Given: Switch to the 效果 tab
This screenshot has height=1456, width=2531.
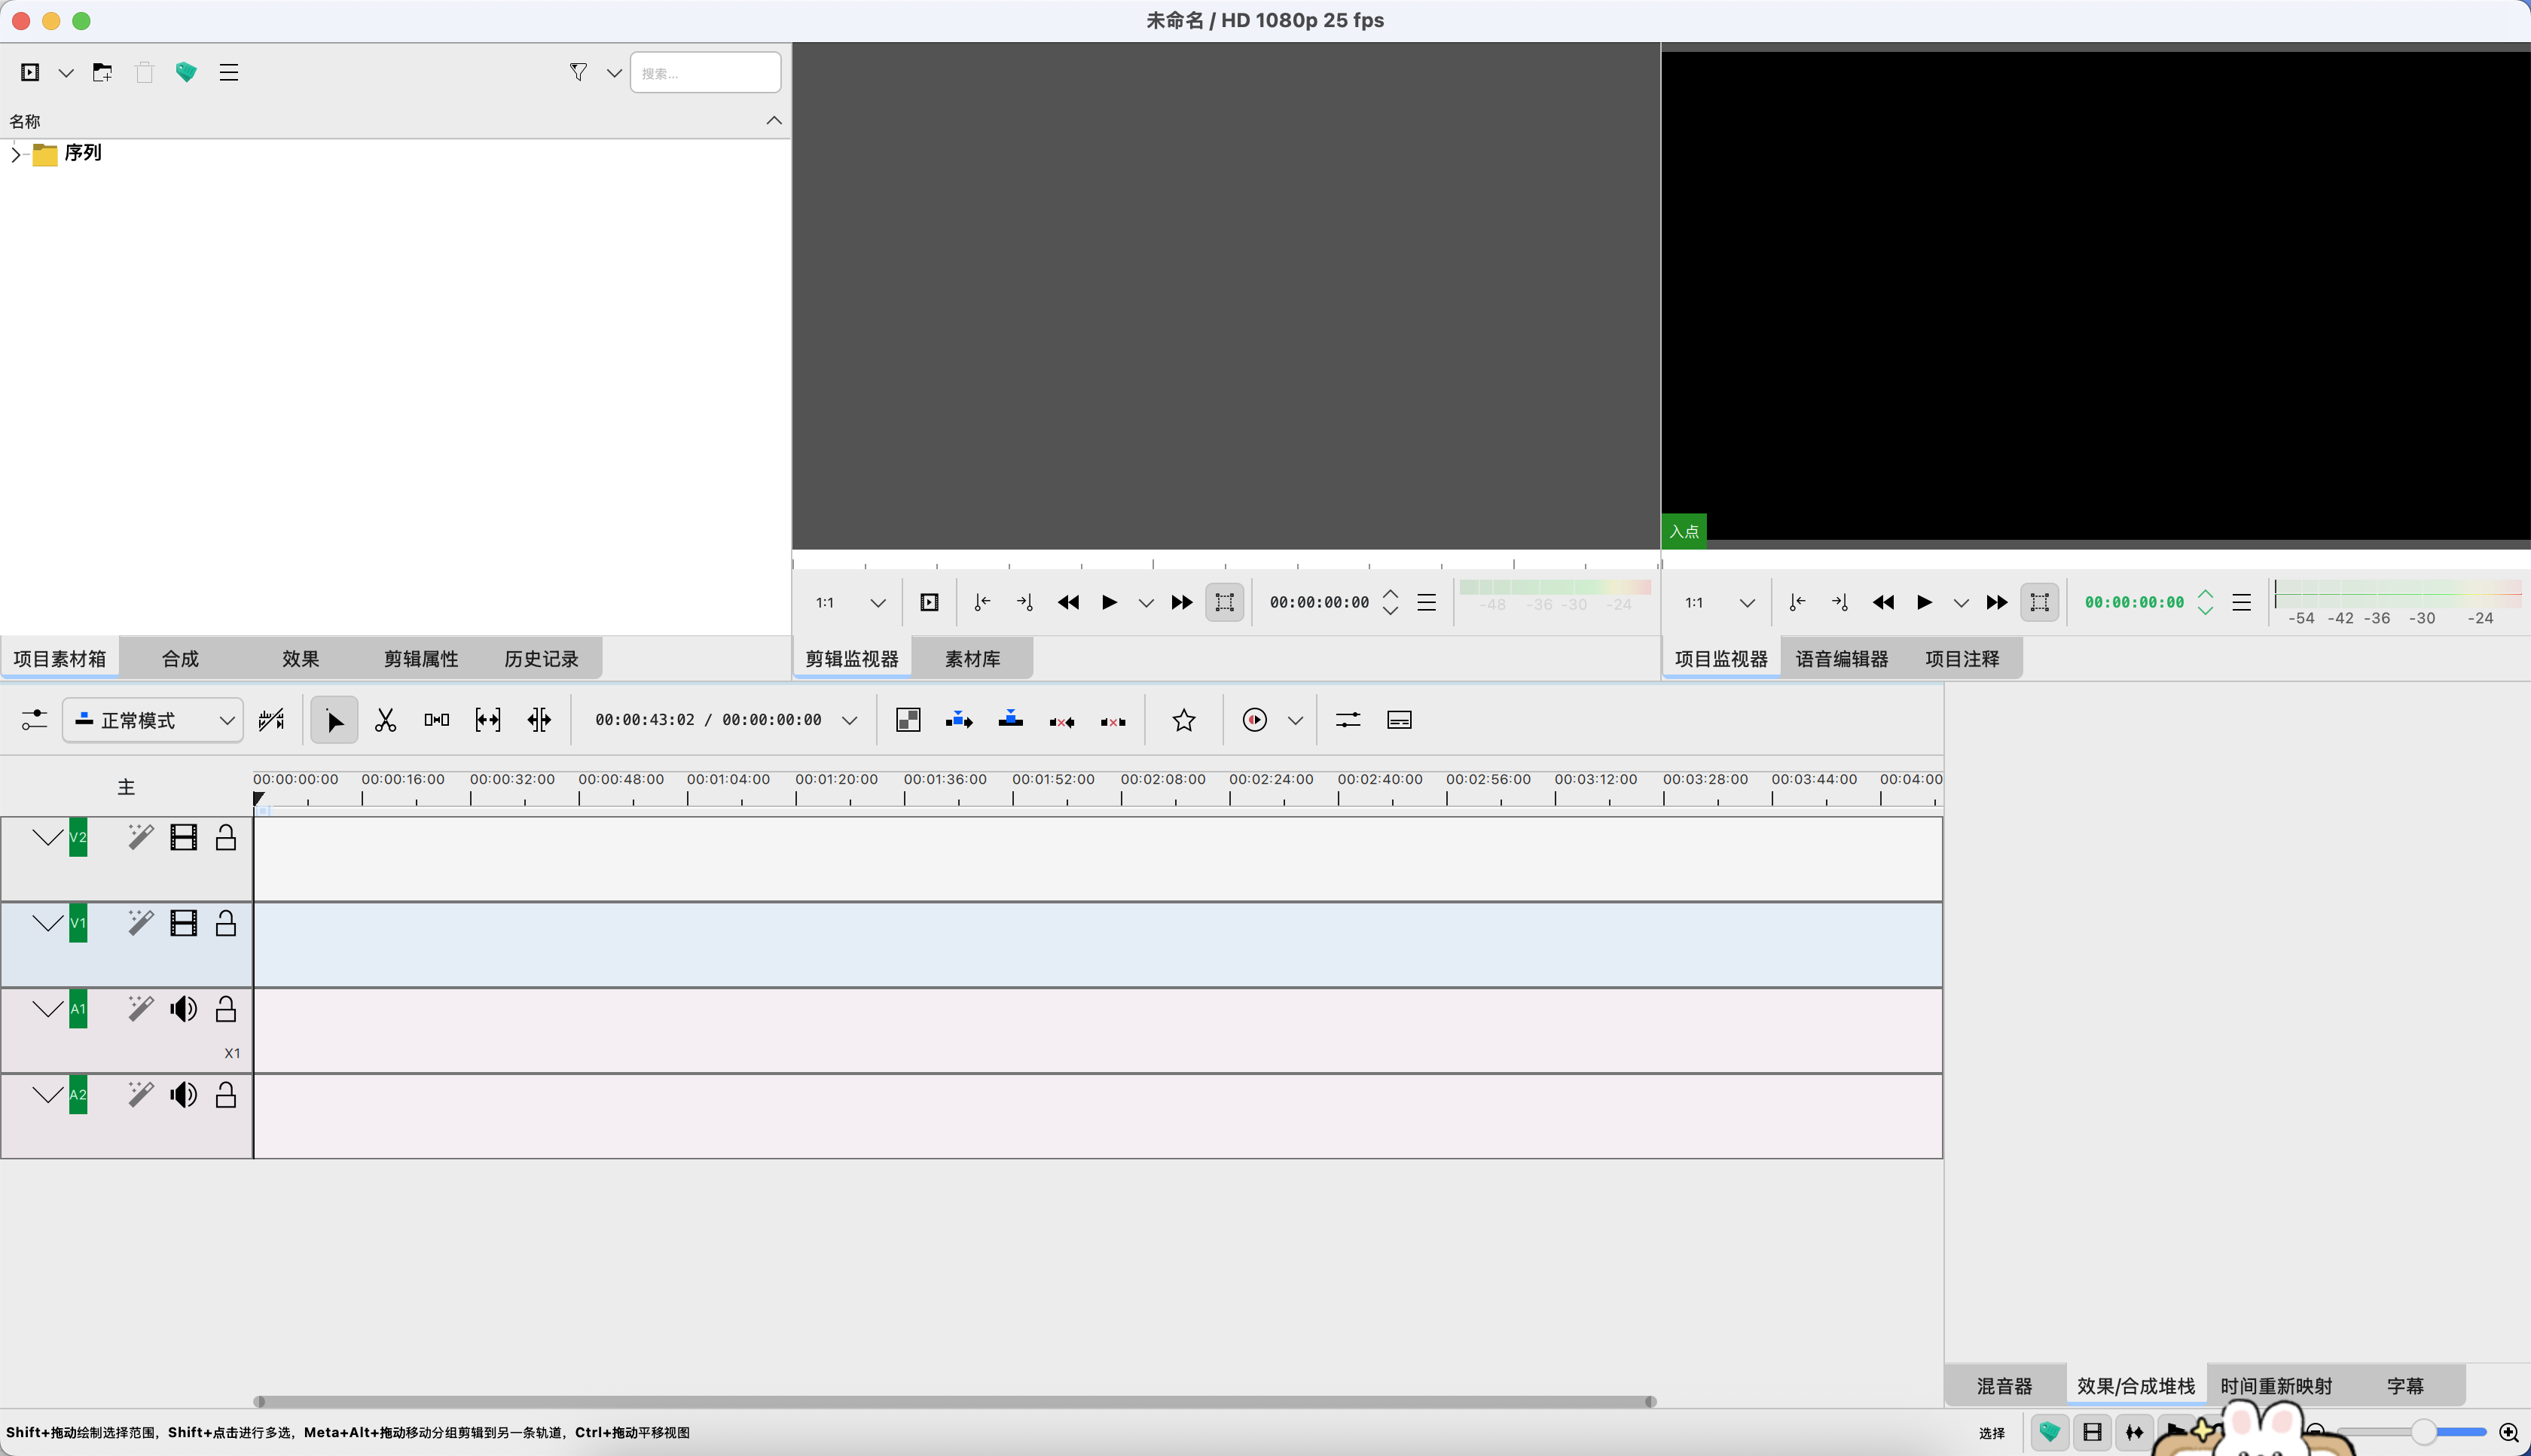Looking at the screenshot, I should click(300, 659).
